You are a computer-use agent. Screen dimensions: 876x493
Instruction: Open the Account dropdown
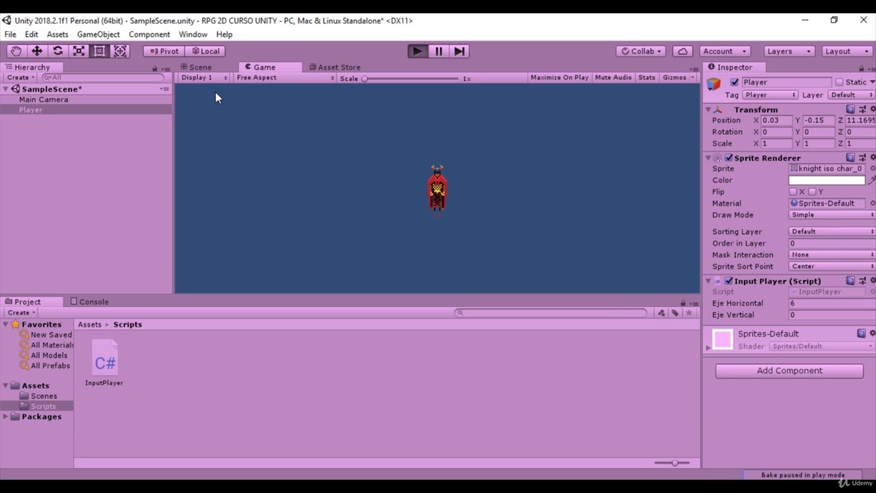(x=725, y=51)
